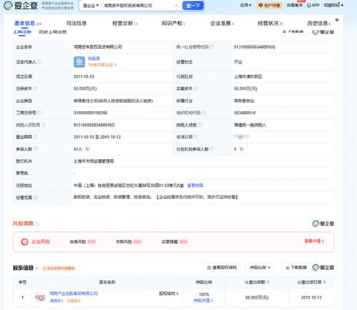Click the 张 avatar of the legal representative

[79, 62]
